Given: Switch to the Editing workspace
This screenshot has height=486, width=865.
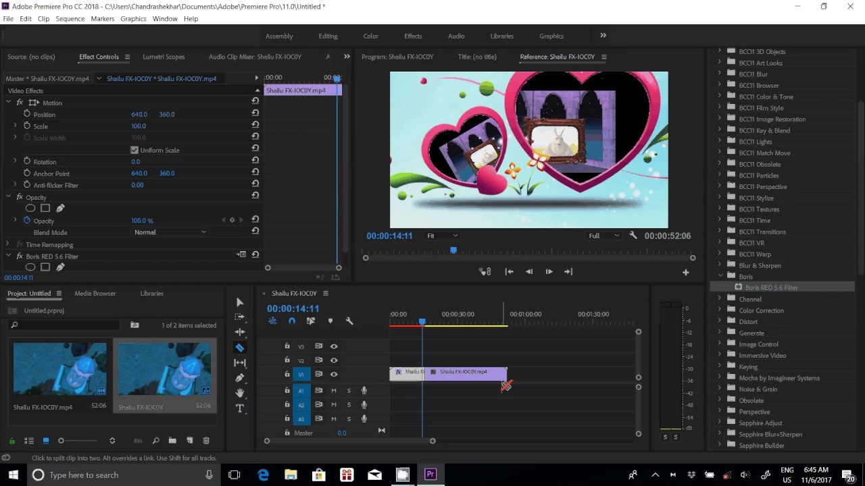Looking at the screenshot, I should (328, 36).
